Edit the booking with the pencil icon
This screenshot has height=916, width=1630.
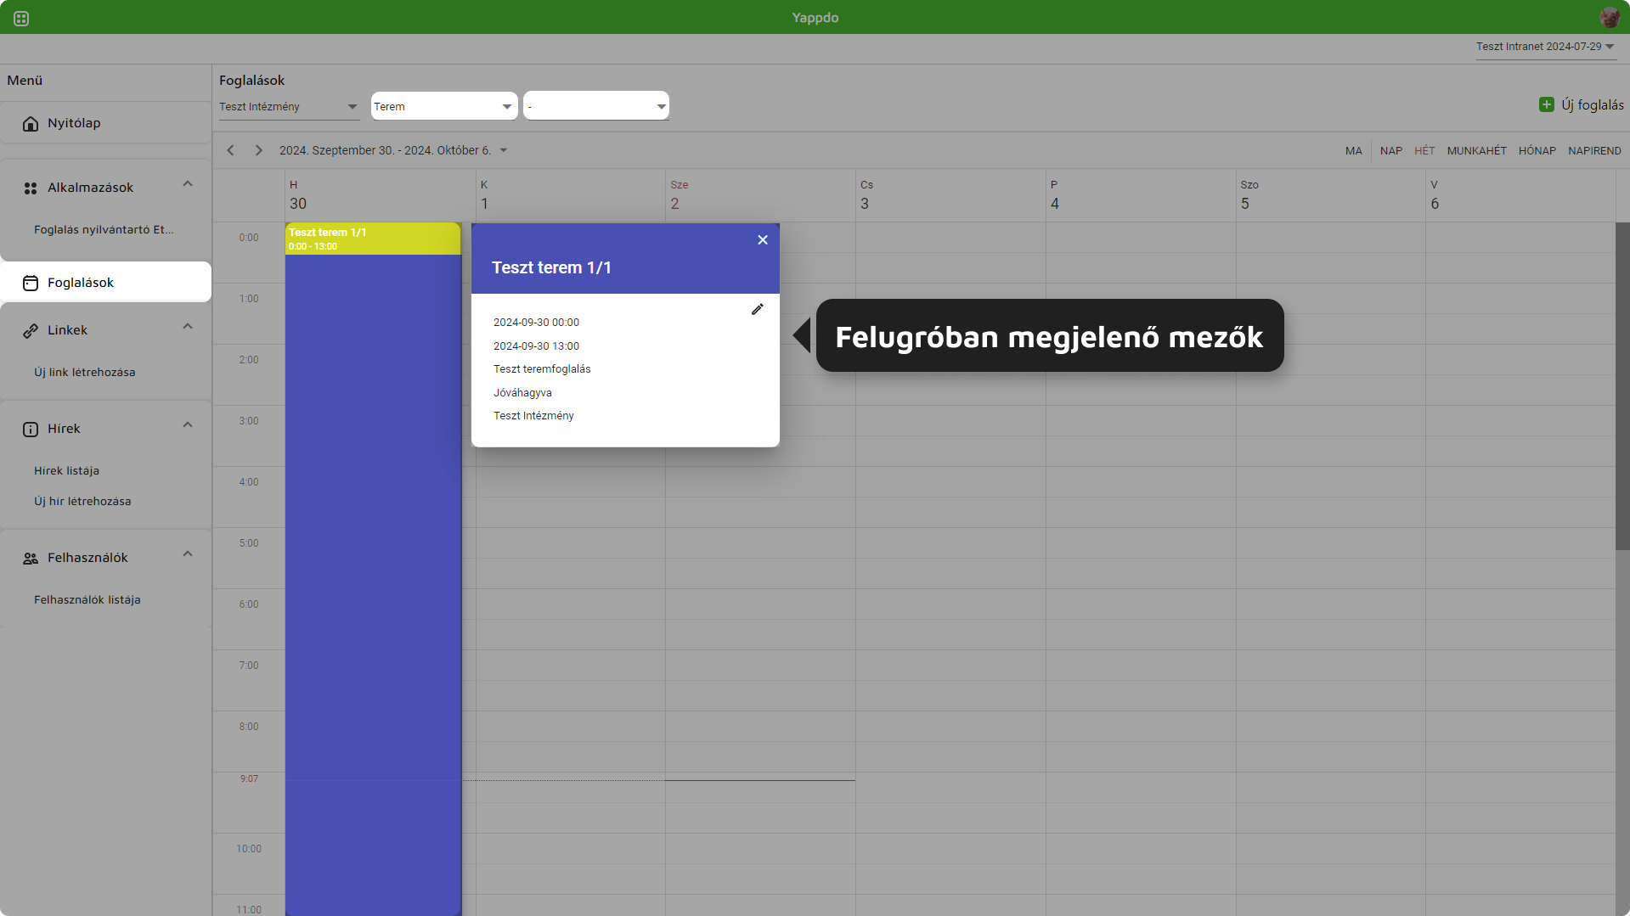(x=757, y=310)
